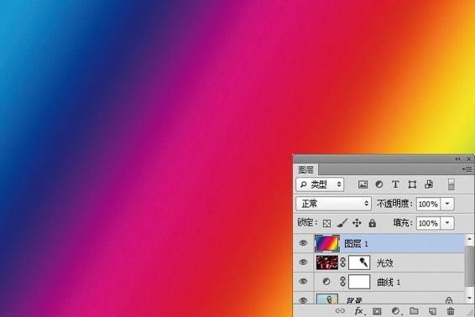The height and width of the screenshot is (317, 475).
Task: Filter for smart objects icon
Action: 429,184
